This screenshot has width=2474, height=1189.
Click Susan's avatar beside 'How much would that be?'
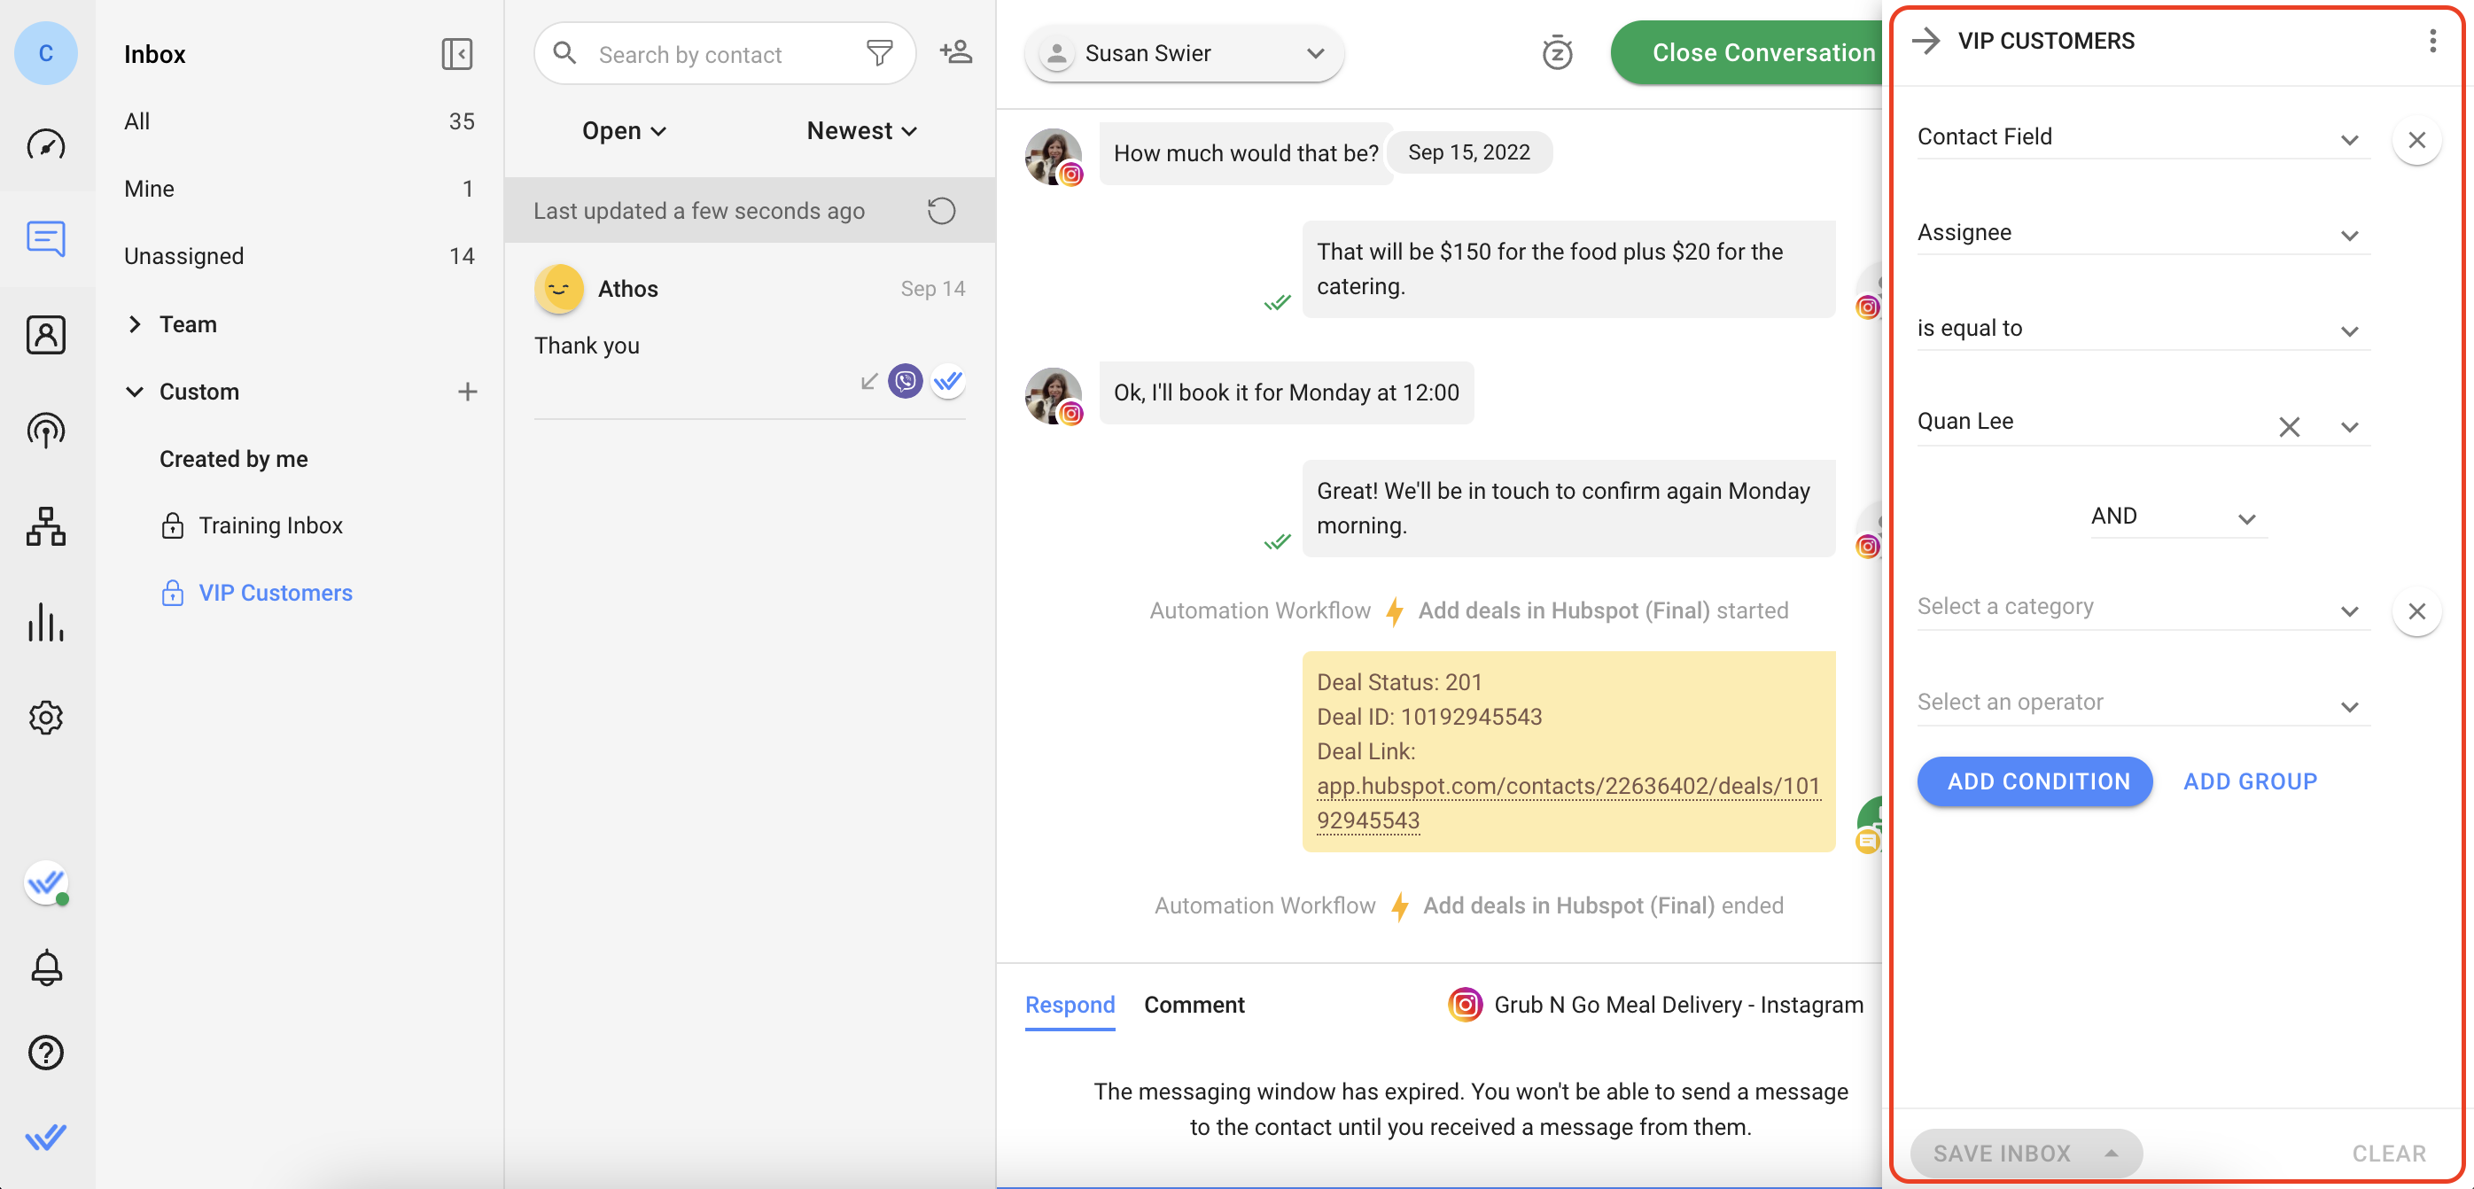click(x=1054, y=156)
